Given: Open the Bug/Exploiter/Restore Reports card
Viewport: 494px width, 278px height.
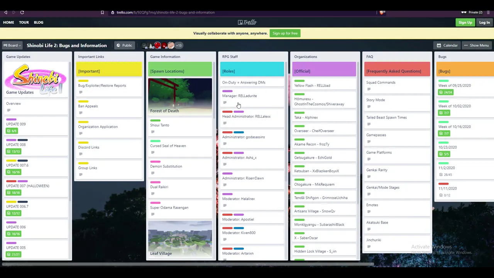Looking at the screenshot, I should pyautogui.click(x=109, y=87).
